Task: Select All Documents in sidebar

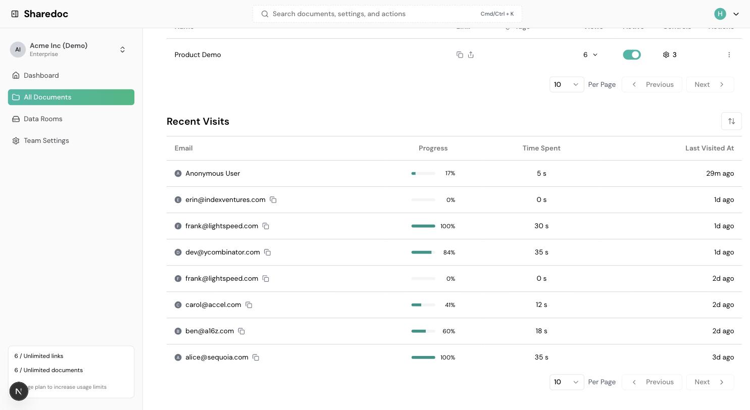Action: tap(71, 97)
